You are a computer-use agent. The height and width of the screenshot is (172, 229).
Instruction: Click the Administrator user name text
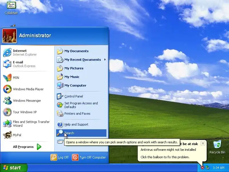pyautogui.click(x=35, y=36)
